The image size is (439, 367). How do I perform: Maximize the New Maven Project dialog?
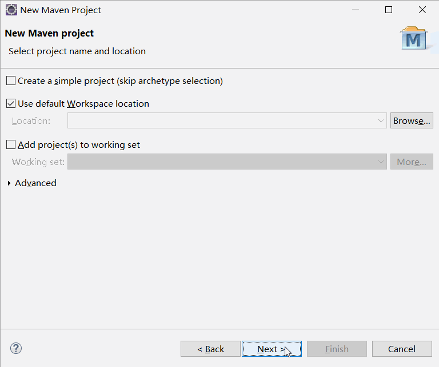click(389, 10)
